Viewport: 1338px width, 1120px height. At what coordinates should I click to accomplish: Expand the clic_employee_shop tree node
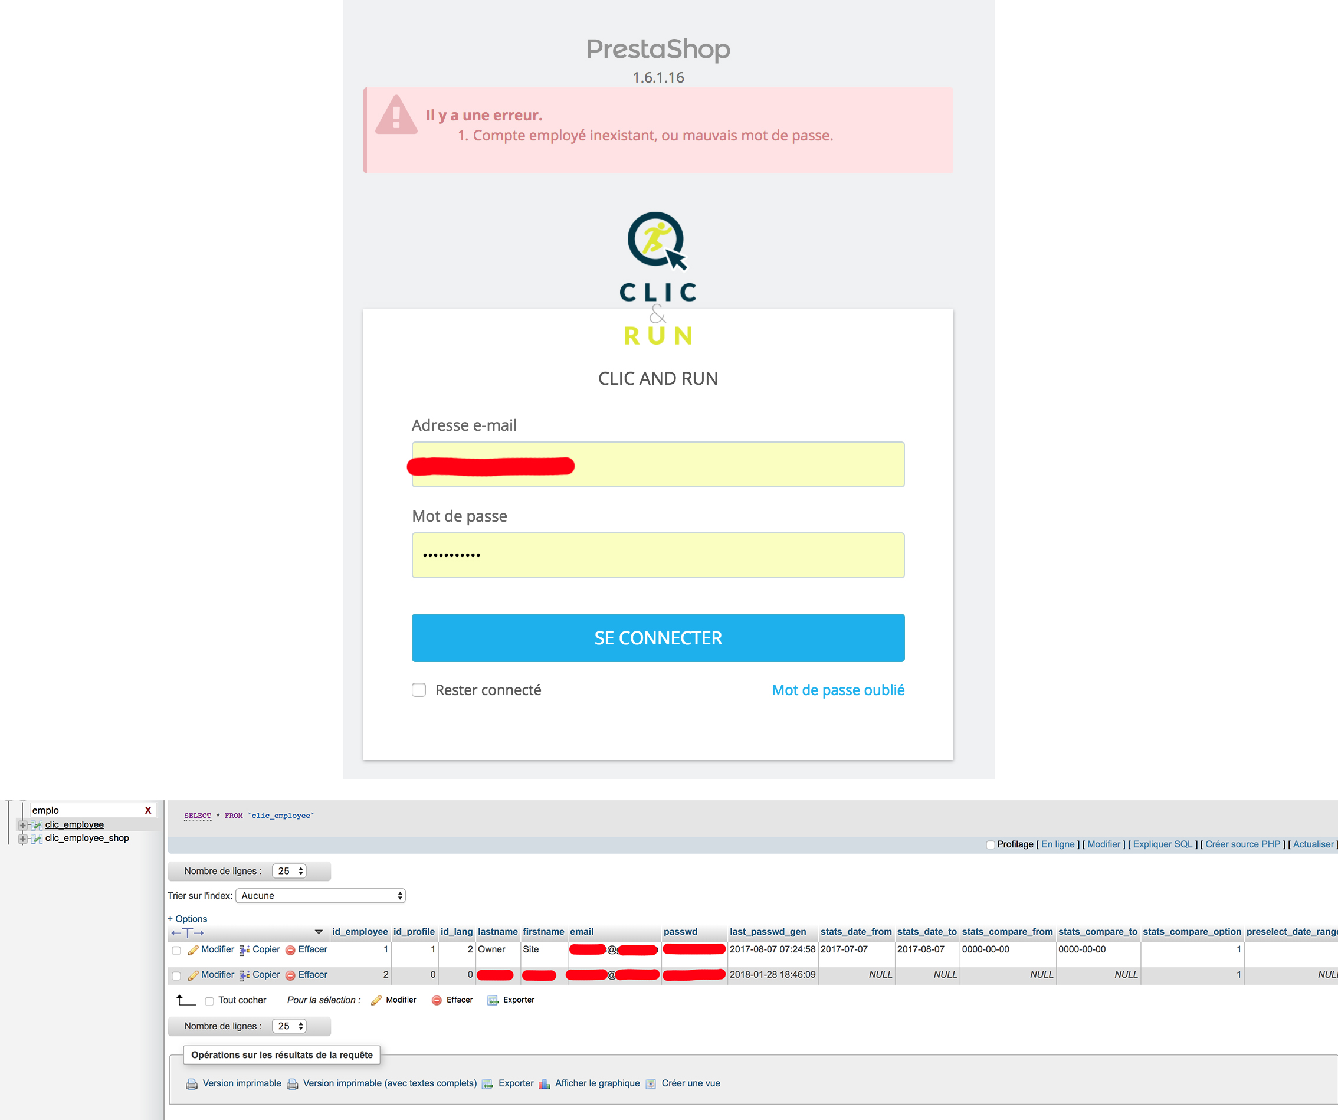tap(23, 839)
